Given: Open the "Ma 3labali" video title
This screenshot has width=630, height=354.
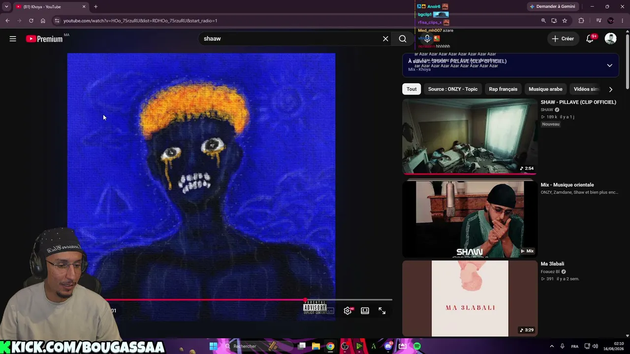Looking at the screenshot, I should 552,264.
